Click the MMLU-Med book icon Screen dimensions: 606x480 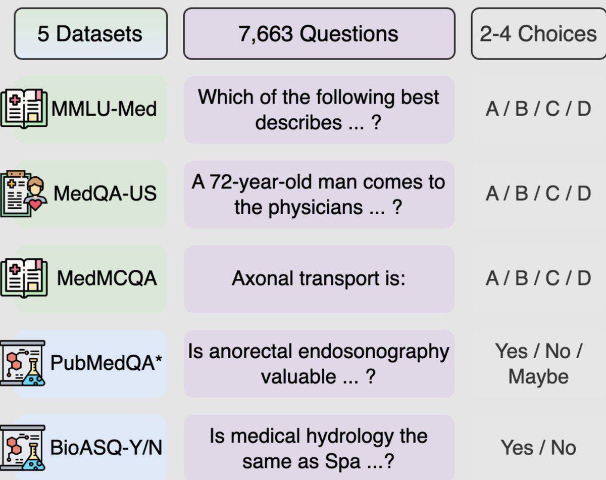[x=24, y=109]
